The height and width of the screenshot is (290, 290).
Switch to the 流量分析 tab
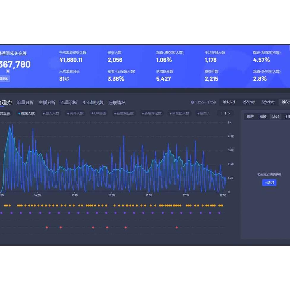pyautogui.click(x=25, y=103)
